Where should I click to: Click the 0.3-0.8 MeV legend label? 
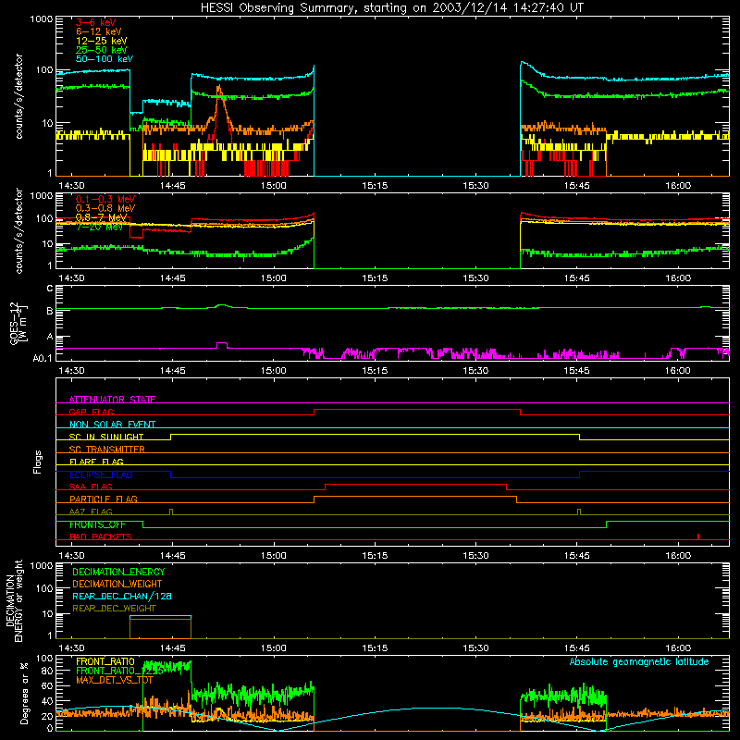pyautogui.click(x=105, y=208)
